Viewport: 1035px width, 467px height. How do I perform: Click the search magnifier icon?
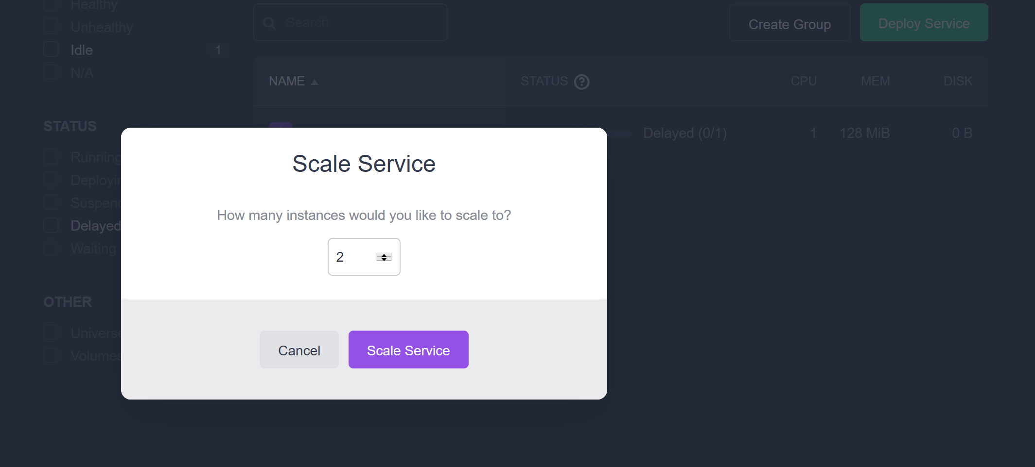click(269, 23)
